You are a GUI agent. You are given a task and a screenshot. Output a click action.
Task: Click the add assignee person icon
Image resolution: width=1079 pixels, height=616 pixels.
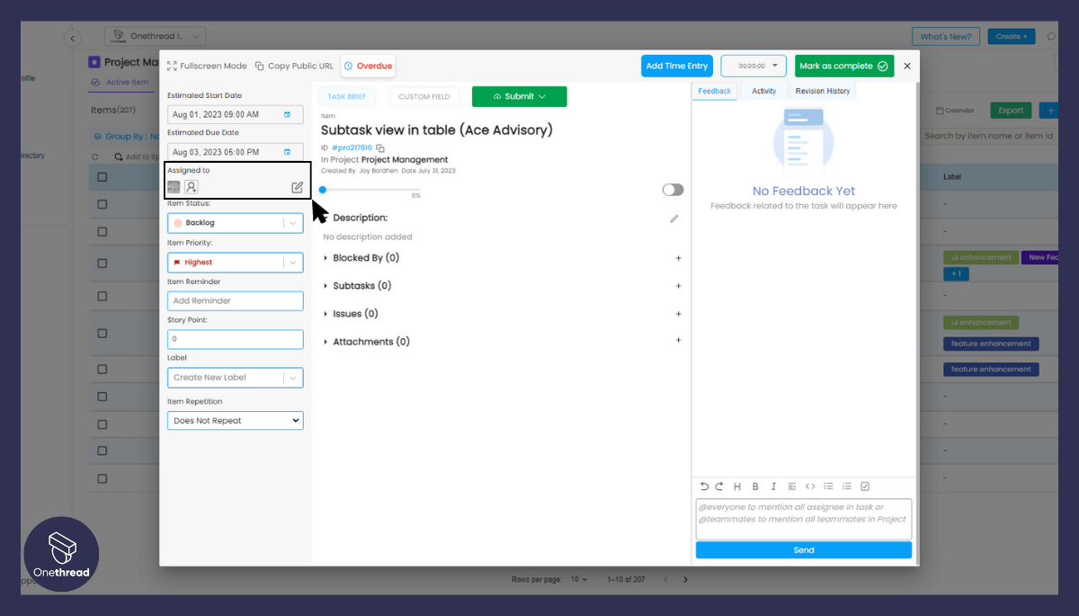[192, 187]
